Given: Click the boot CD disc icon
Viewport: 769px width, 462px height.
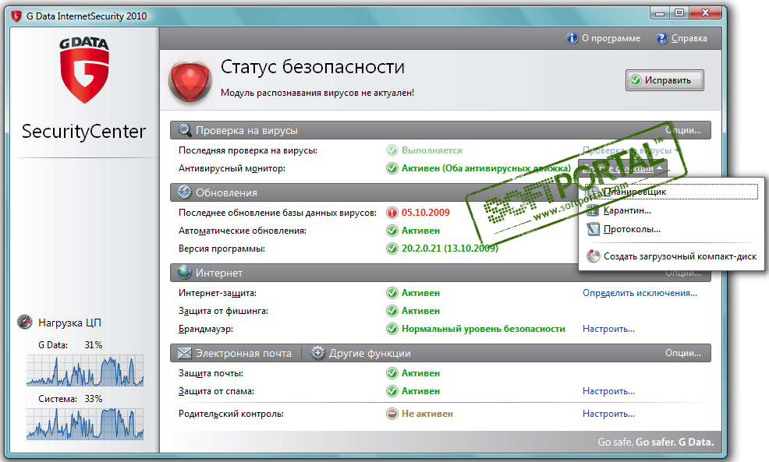Looking at the screenshot, I should 593,256.
